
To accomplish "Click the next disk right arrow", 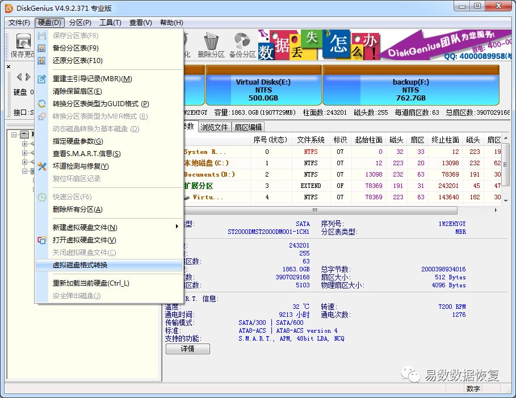I will 28,77.
